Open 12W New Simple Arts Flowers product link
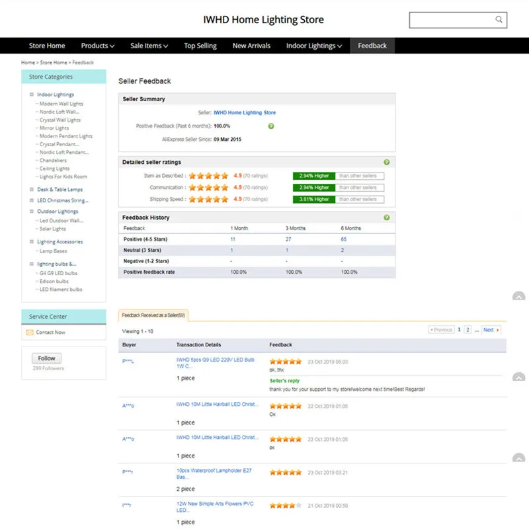Screen dimensions: 529x529 tap(215, 507)
